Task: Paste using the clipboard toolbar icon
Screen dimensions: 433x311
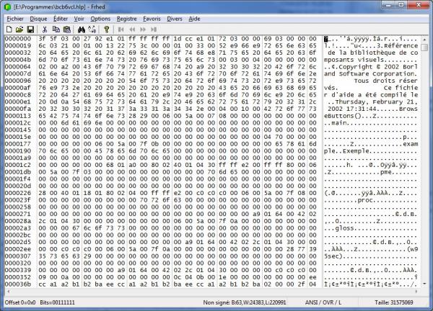Action: coord(66,30)
